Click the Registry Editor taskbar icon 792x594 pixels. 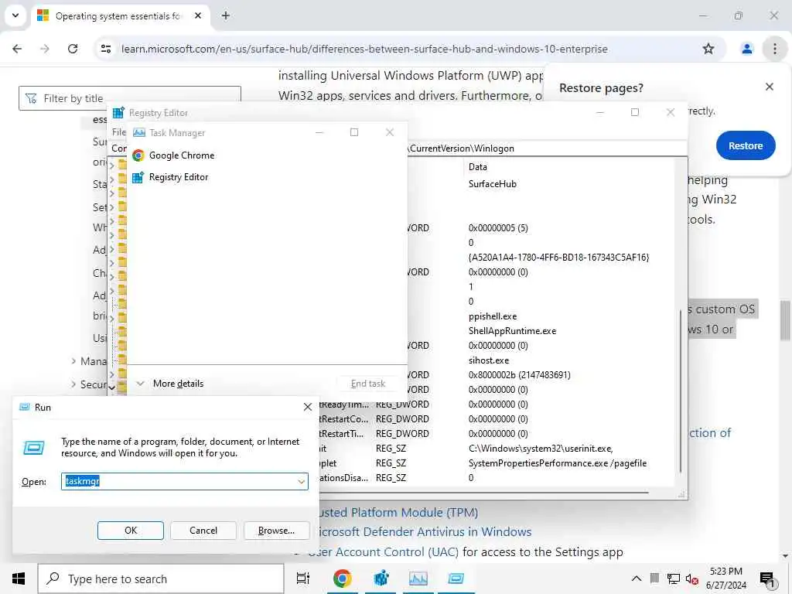click(381, 579)
